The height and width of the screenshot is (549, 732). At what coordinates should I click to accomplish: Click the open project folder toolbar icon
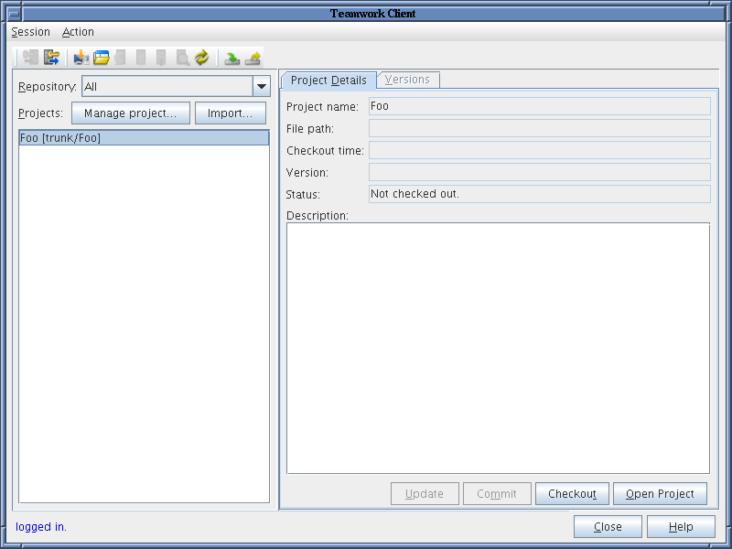tap(102, 58)
